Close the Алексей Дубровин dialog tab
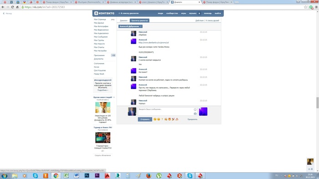319x179 pixels. 141,26
